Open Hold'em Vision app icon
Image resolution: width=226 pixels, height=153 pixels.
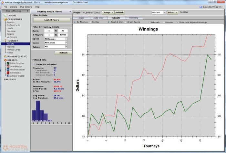pyautogui.click(x=8, y=70)
